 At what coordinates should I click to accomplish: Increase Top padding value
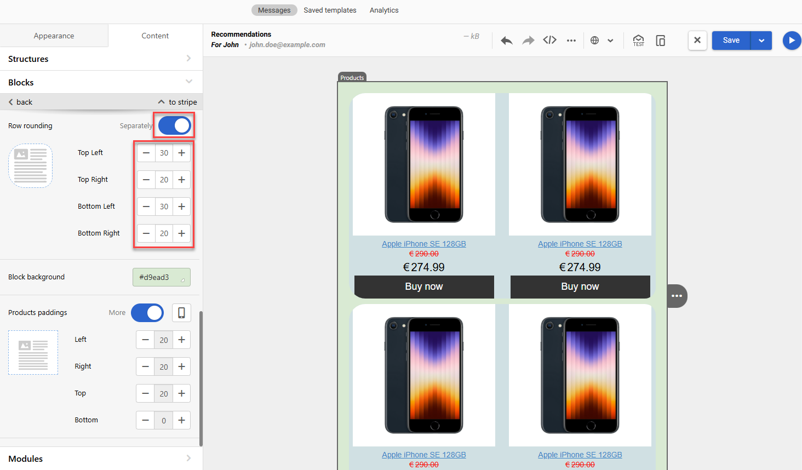(182, 393)
